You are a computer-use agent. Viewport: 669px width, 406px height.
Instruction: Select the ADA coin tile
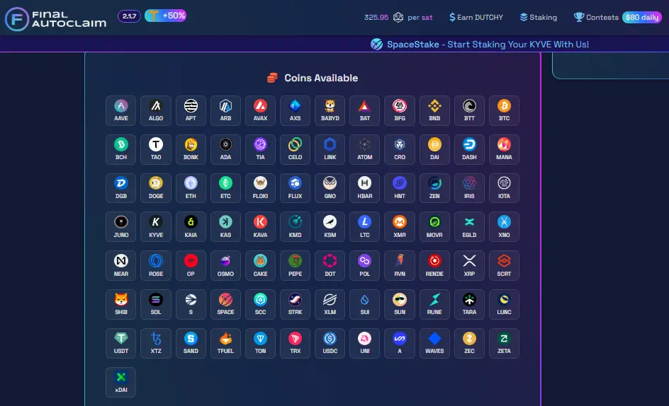[x=225, y=149]
